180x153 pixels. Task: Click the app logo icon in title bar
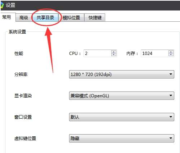coord(2,5)
